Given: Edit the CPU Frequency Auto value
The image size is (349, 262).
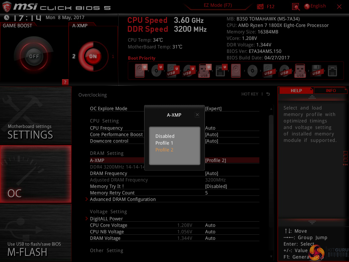Looking at the screenshot, I should (210, 128).
